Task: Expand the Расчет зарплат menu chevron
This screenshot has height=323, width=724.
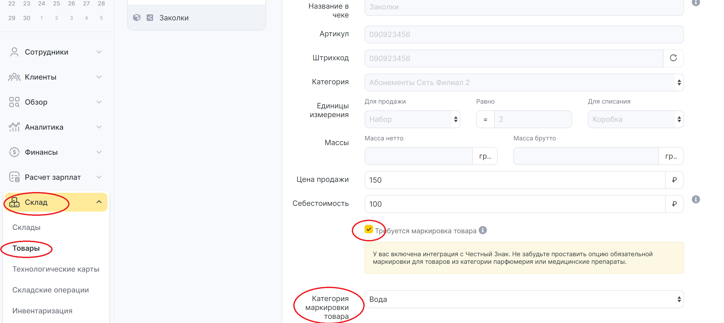Action: 99,177
